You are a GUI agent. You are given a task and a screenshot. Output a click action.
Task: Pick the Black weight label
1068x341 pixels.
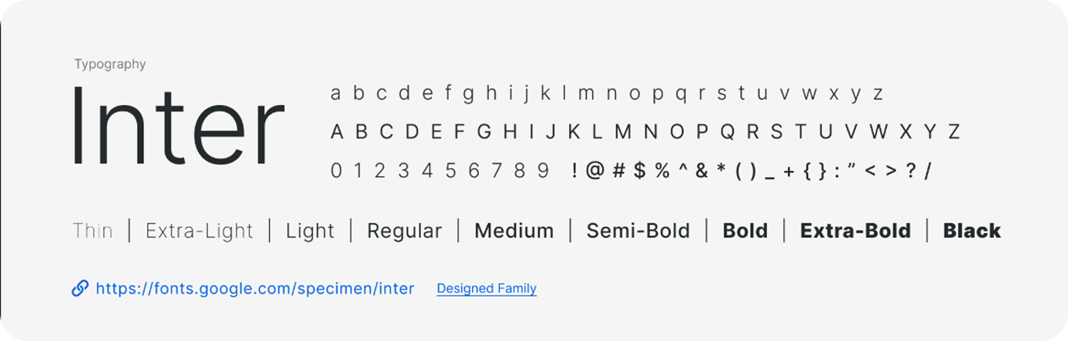972,231
